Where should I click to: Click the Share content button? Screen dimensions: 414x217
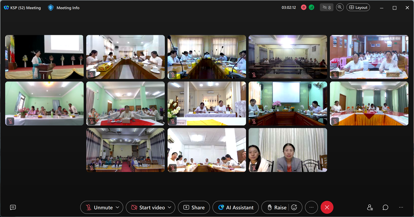click(x=194, y=207)
